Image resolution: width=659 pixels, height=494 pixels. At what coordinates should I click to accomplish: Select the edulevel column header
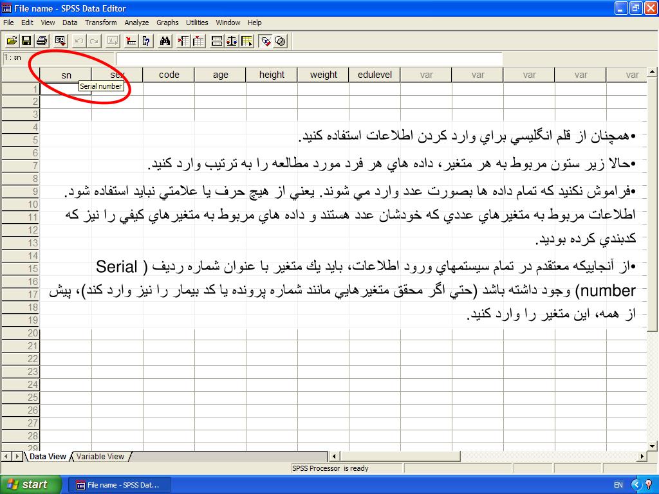pos(375,75)
